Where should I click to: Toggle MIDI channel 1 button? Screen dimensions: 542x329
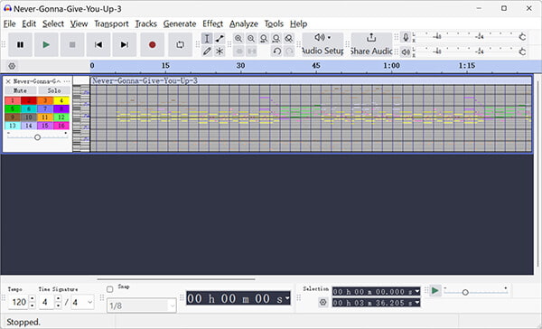click(13, 100)
